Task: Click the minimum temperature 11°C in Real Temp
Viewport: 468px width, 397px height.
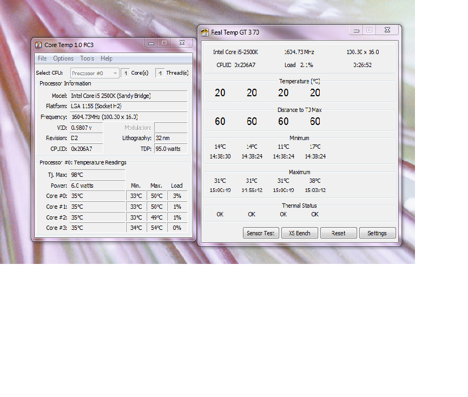Action: (x=284, y=147)
